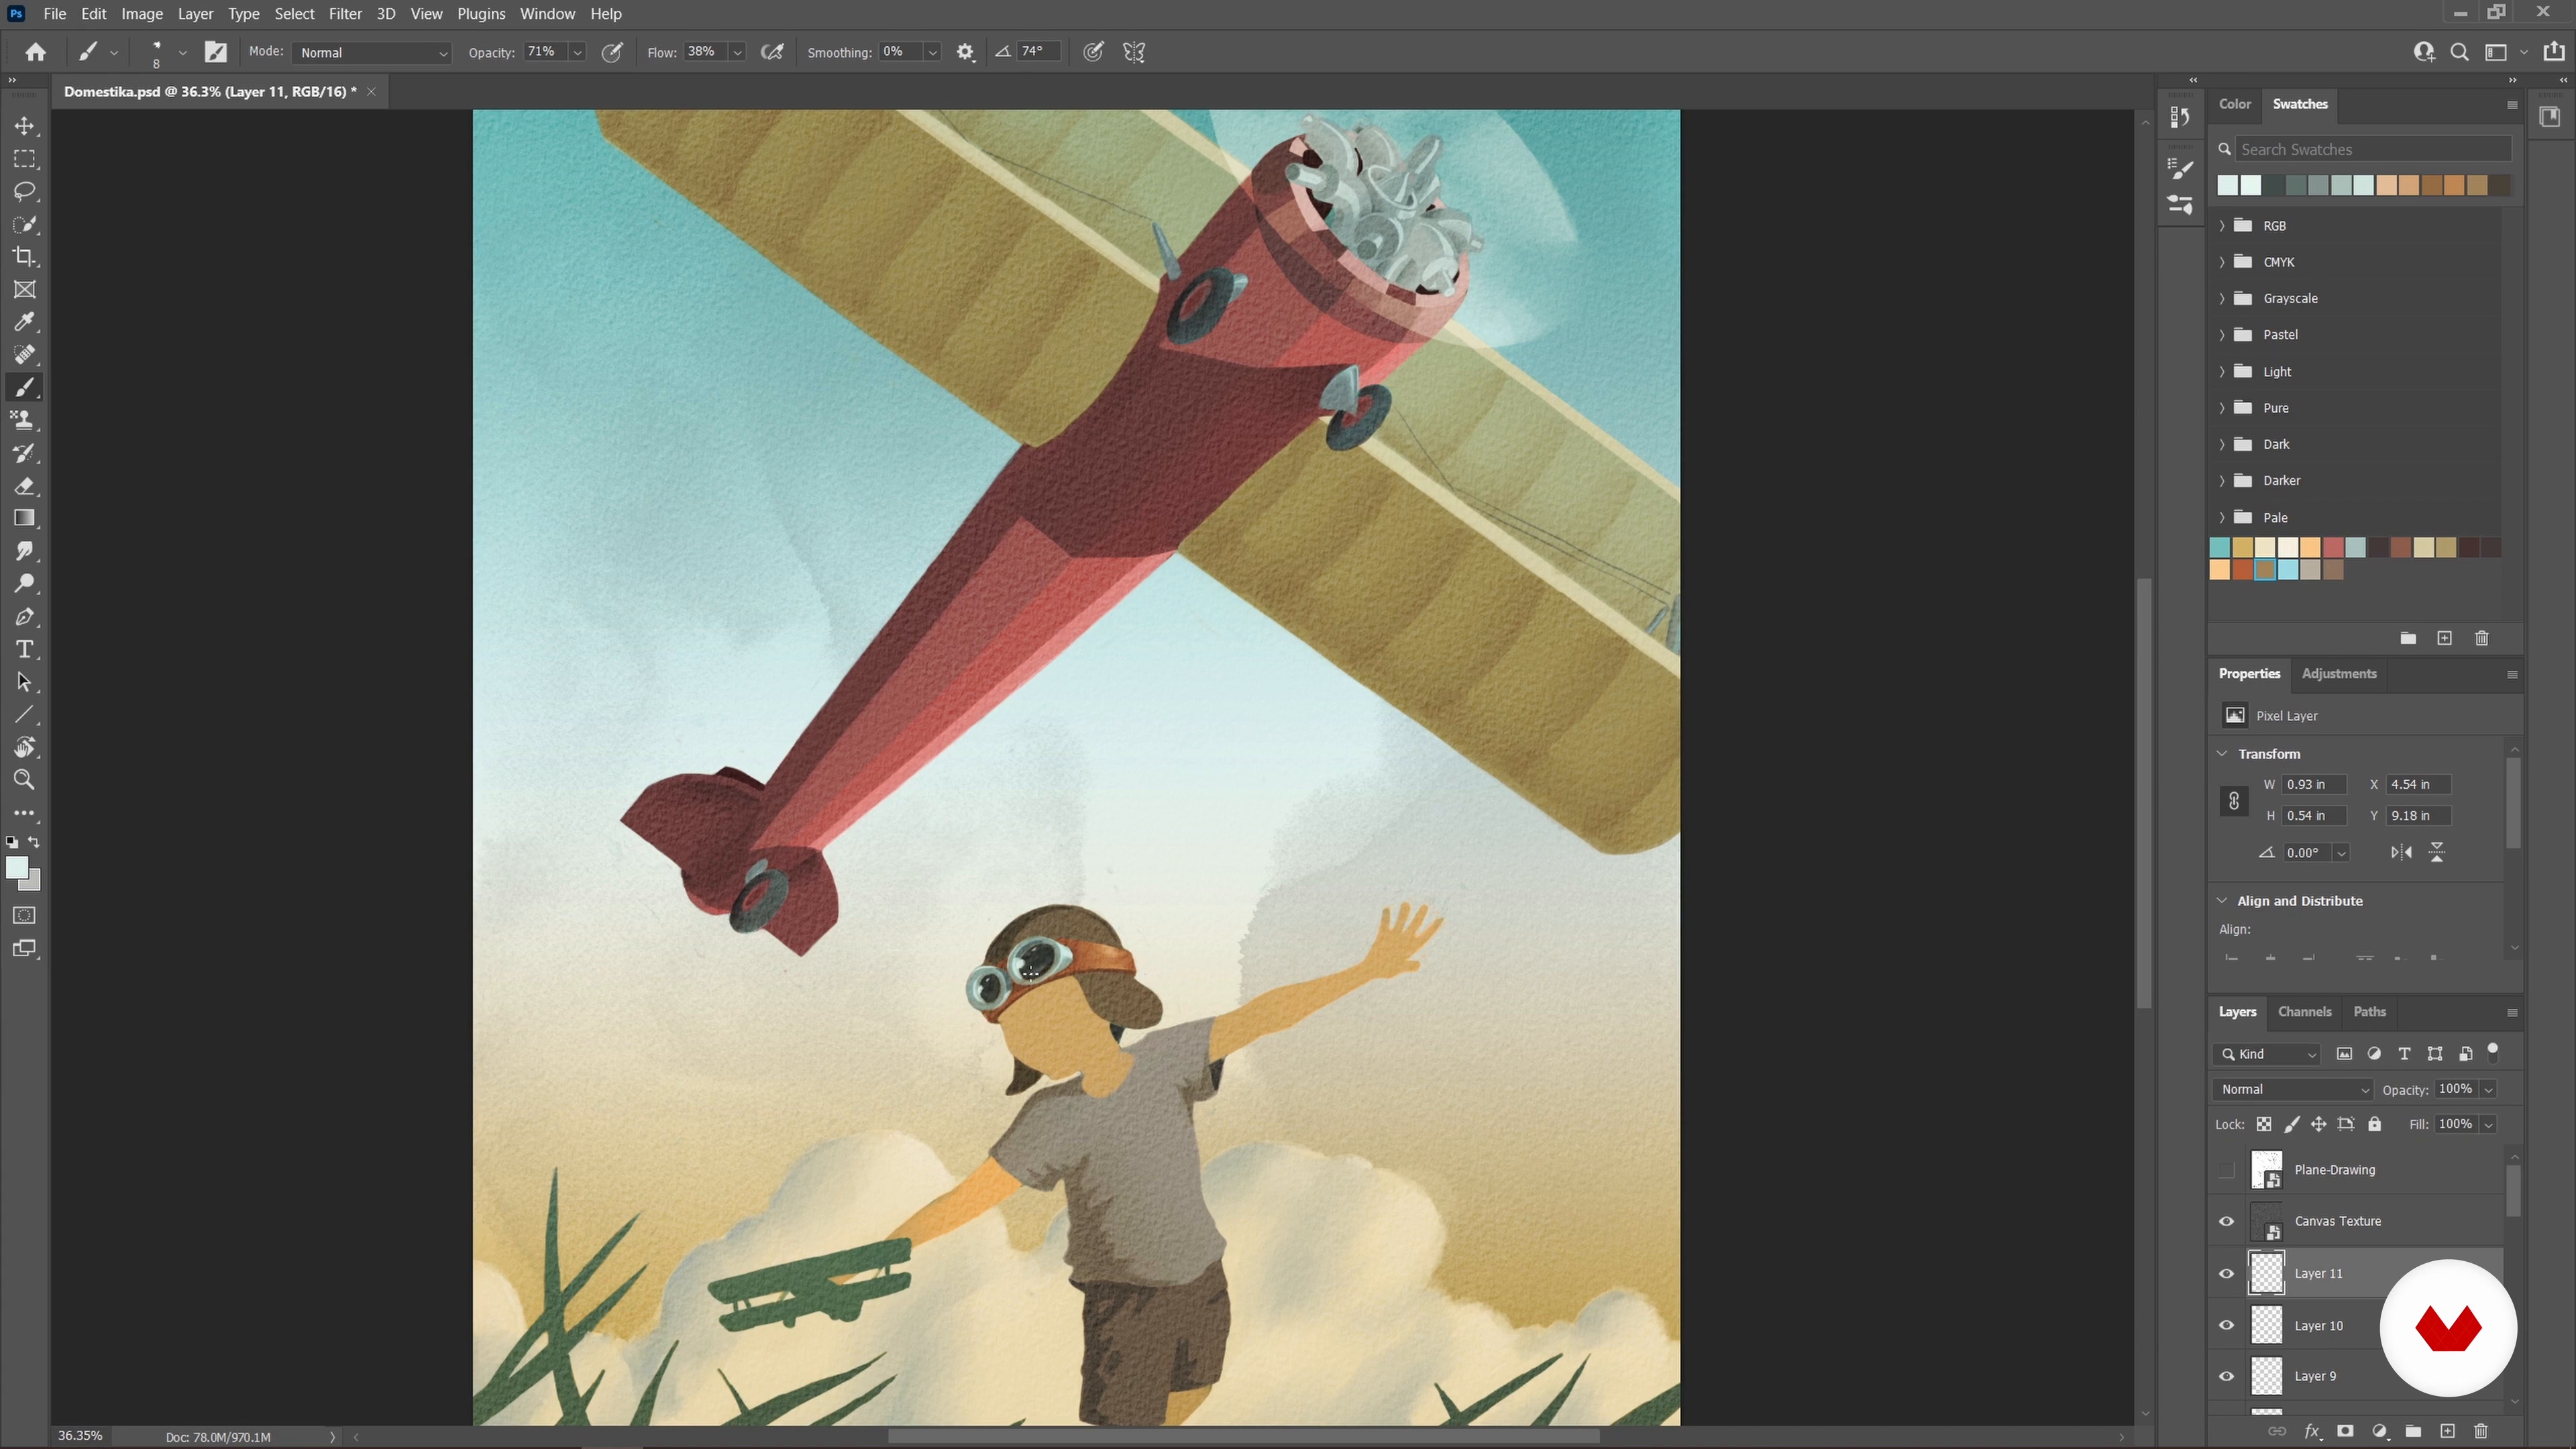Open the layer styles fx icon
2576x1449 pixels.
[x=2312, y=1432]
